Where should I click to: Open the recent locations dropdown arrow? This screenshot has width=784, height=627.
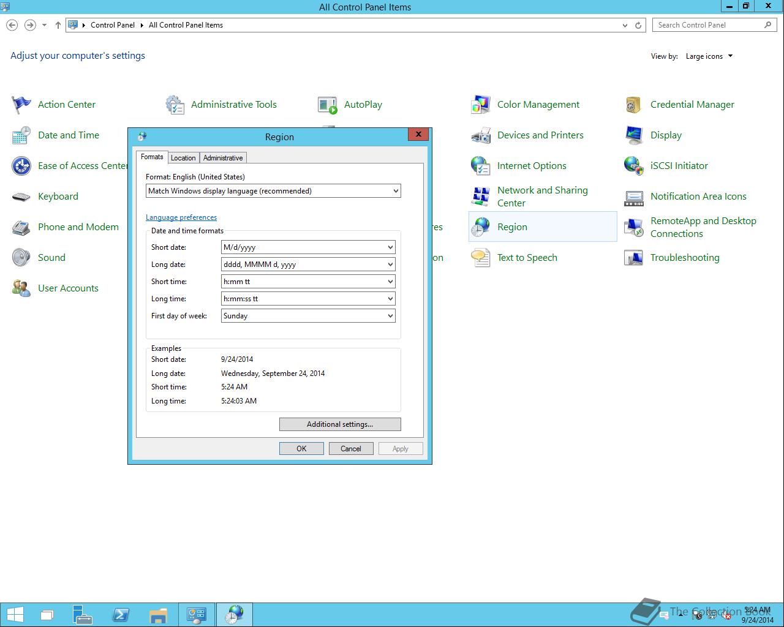pos(44,25)
